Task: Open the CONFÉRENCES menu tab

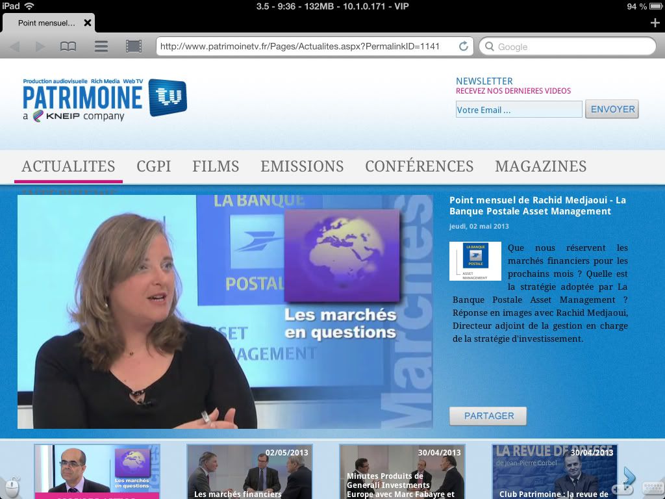Action: point(419,166)
